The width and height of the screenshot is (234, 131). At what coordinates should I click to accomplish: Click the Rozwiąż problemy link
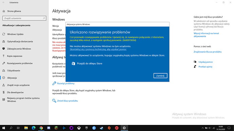66,83
